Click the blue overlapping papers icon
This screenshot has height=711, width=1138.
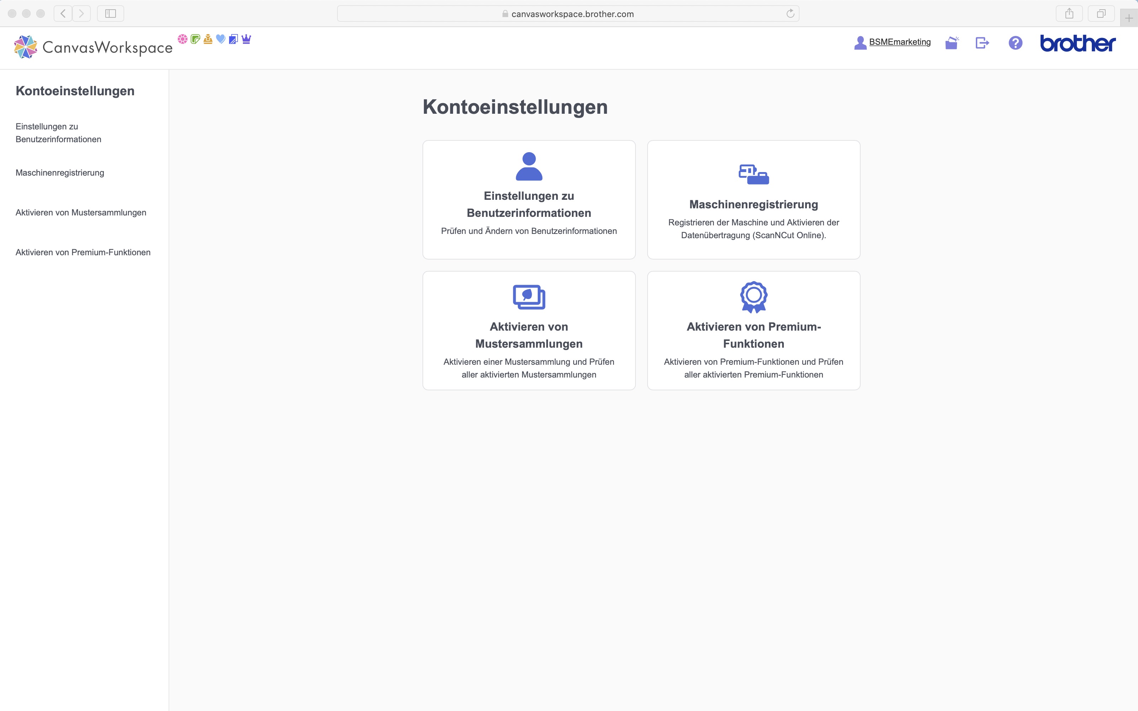click(234, 39)
